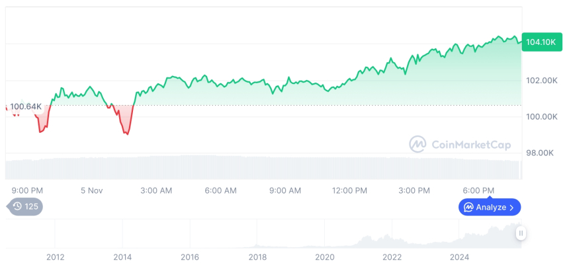Jump to 2018 on the range timeline
569x265 pixels.
click(x=257, y=256)
